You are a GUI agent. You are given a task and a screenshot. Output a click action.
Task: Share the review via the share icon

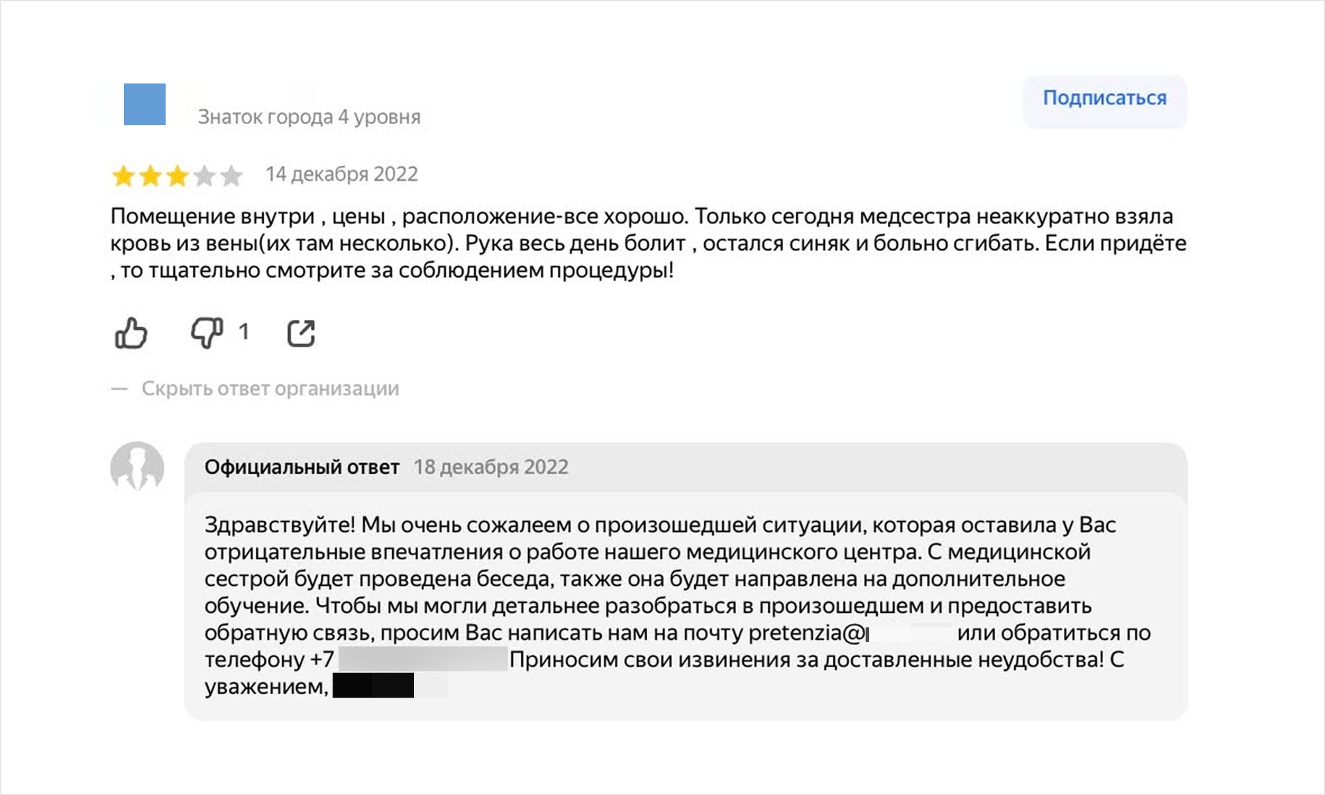[x=301, y=334]
